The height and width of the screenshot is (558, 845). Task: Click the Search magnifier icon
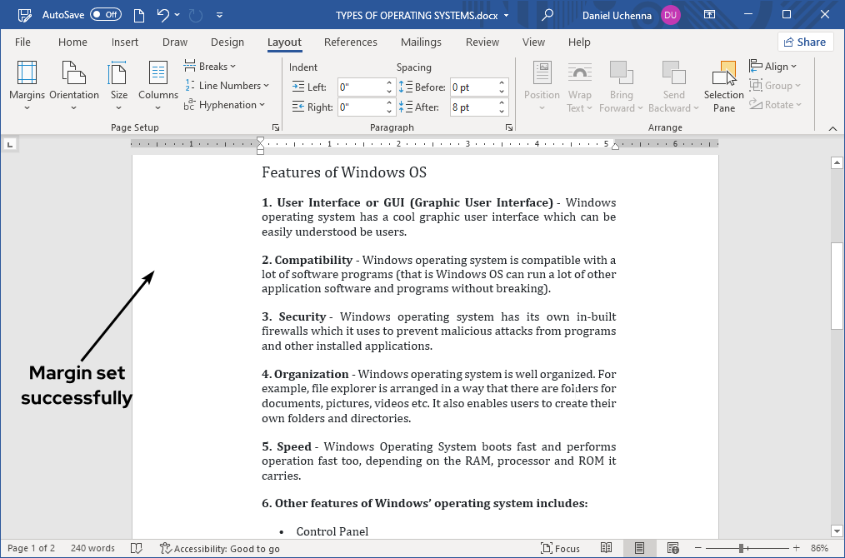(547, 15)
